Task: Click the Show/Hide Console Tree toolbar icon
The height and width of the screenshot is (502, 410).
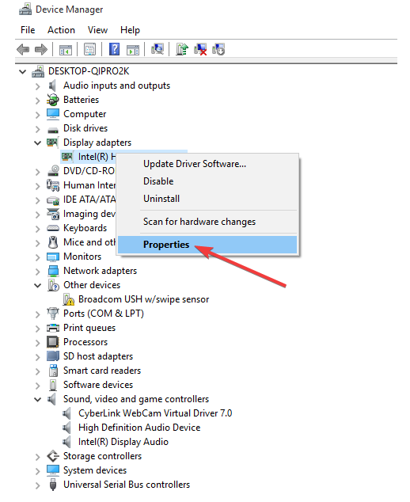Action: (x=66, y=50)
